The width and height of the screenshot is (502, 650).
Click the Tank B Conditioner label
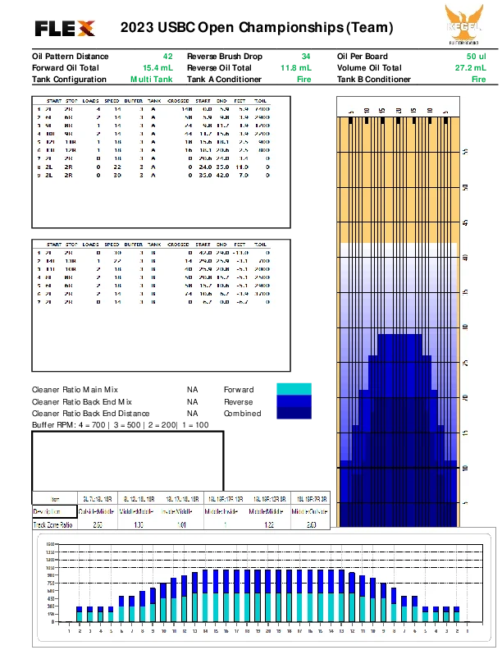tap(373, 79)
